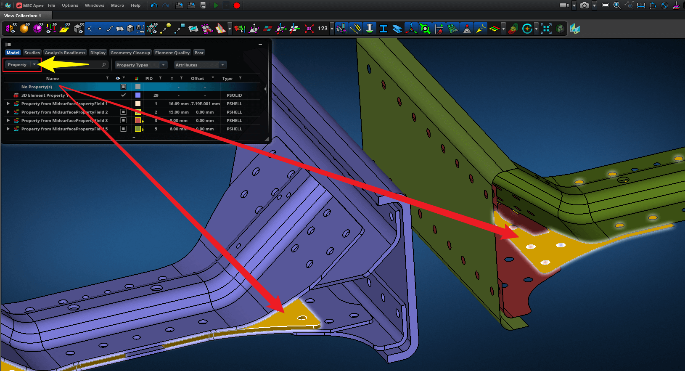The width and height of the screenshot is (685, 371).
Task: Click the video camera record icon
Action: coord(564,5)
